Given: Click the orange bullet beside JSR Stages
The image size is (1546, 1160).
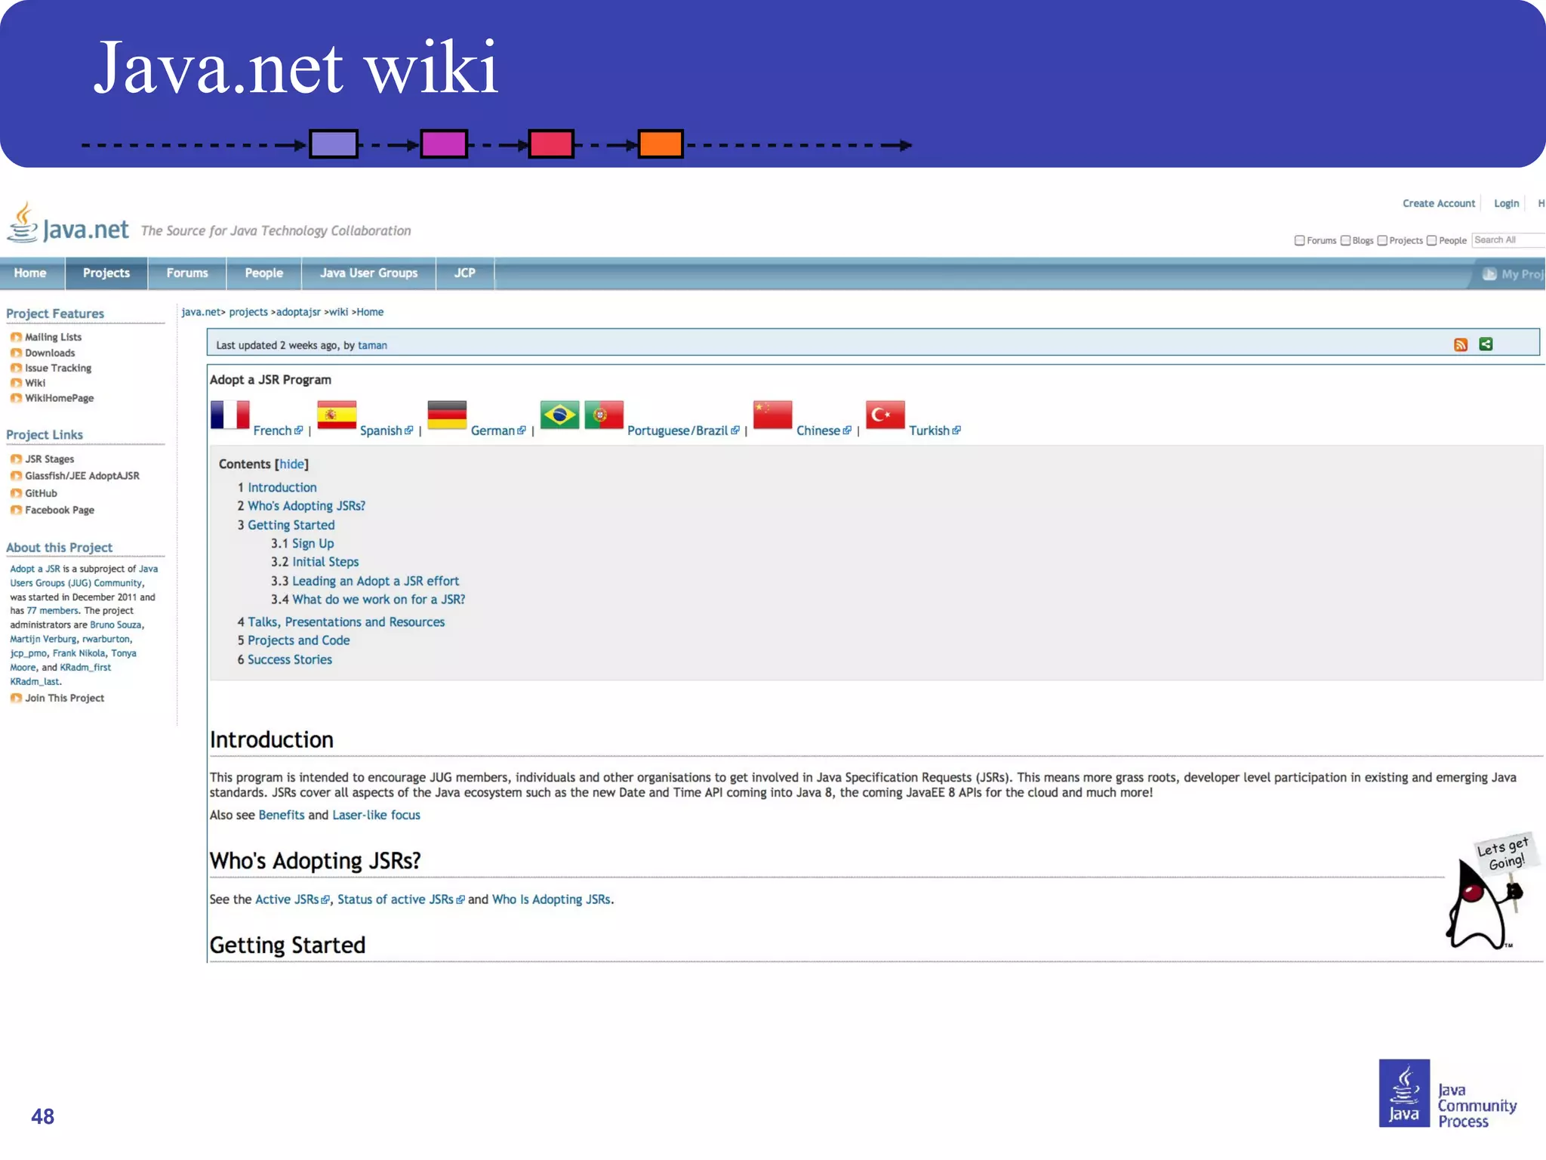Looking at the screenshot, I should click(16, 459).
